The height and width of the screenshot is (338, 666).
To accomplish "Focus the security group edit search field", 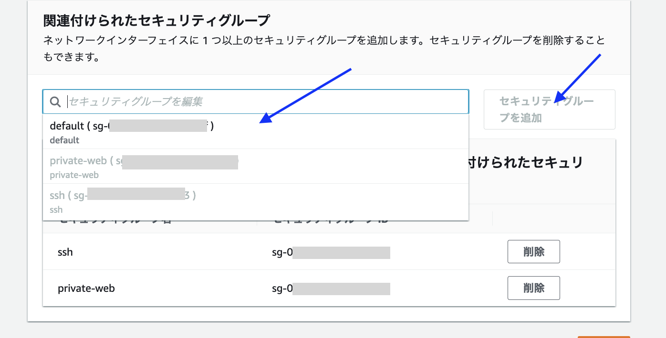I will pyautogui.click(x=267, y=102).
